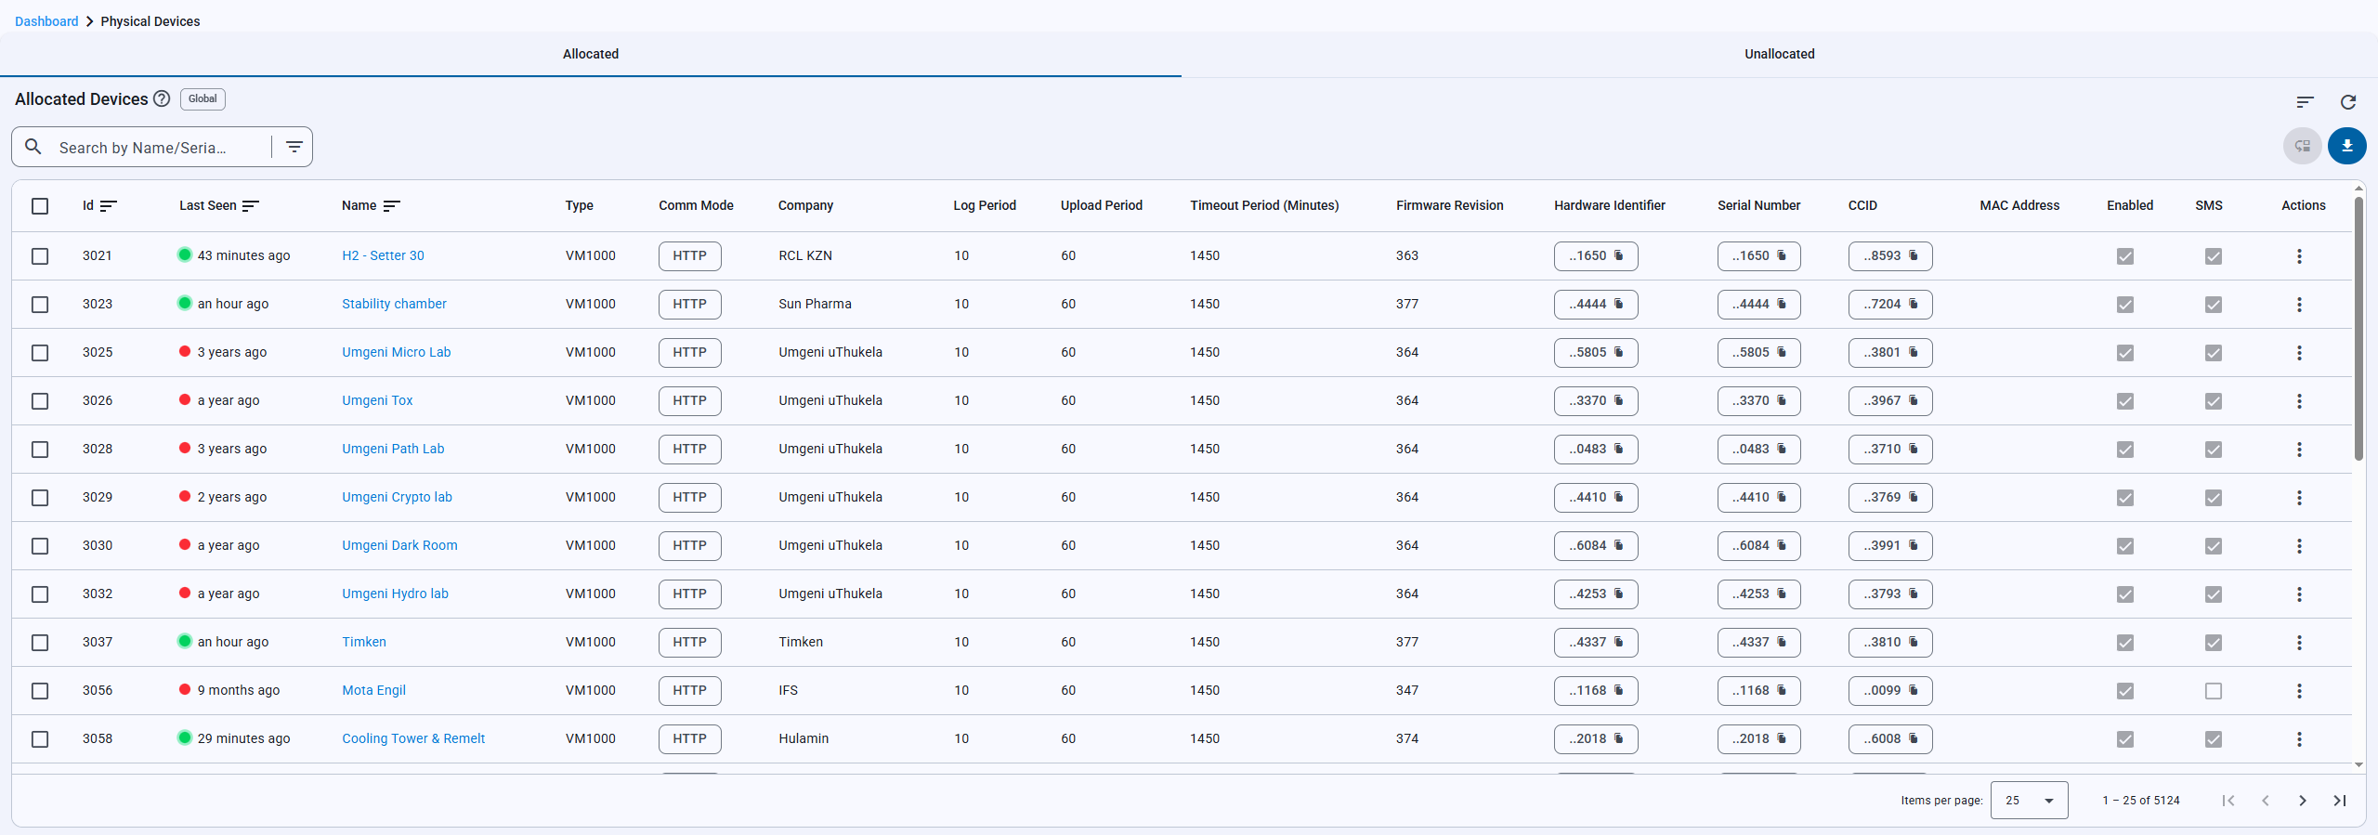Jump to the last page of devices
Viewport: 2378px width, 835px height.
tap(2339, 801)
